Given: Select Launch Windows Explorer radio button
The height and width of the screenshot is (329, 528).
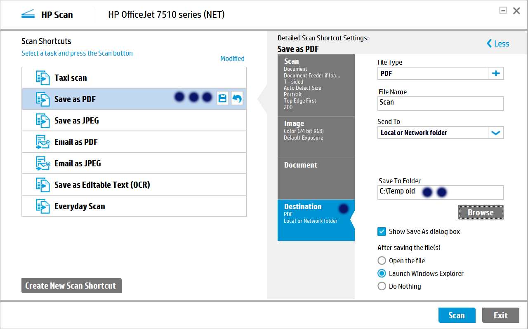Looking at the screenshot, I should pos(382,273).
